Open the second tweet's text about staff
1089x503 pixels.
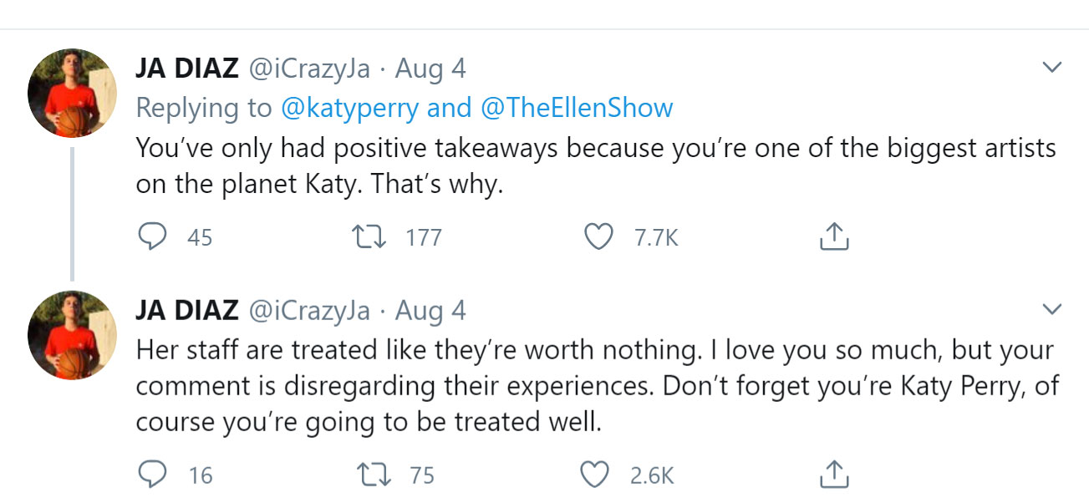tap(593, 386)
